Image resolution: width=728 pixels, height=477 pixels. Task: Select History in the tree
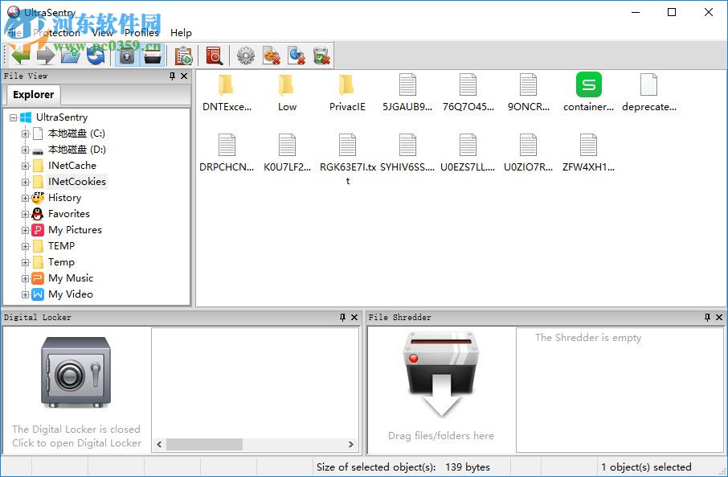pos(64,198)
